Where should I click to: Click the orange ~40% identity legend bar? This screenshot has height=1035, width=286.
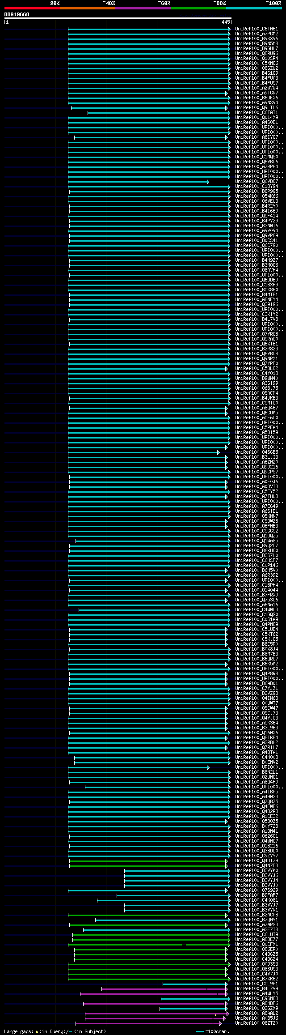pos(87,8)
